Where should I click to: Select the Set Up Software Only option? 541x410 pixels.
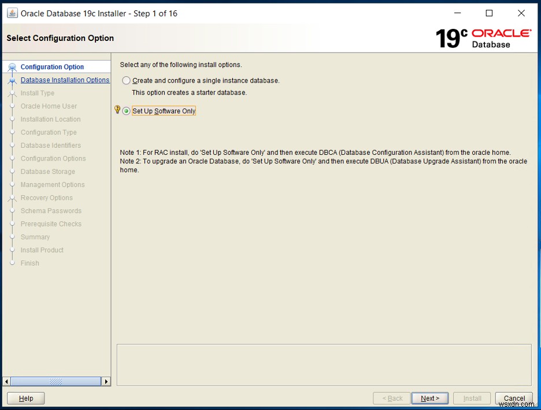(125, 111)
